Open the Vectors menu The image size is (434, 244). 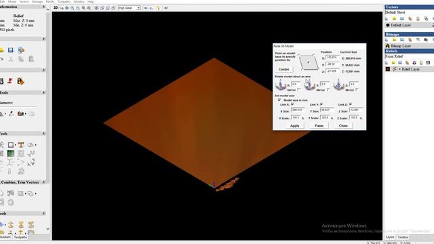[24, 1]
